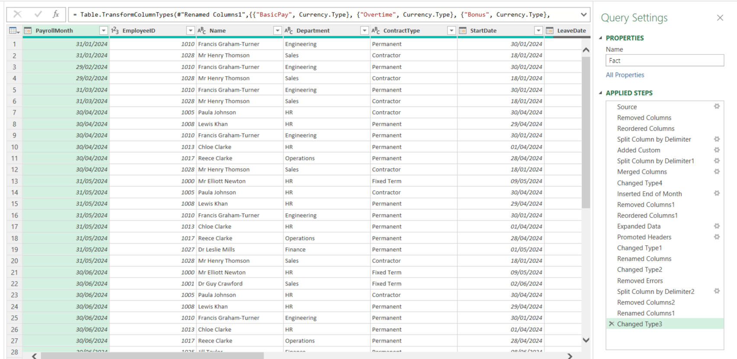Image resolution: width=737 pixels, height=359 pixels.
Task: Change EmployeeID data type icon
Action: (x=115, y=31)
